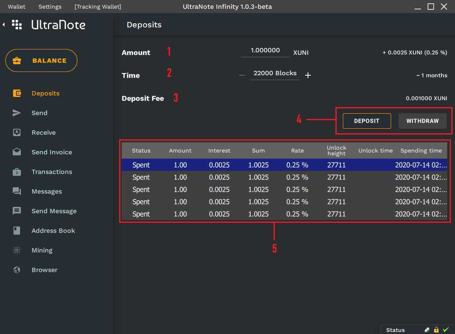Open the Settings menu
Screen dimensions: 455x334
50,7
